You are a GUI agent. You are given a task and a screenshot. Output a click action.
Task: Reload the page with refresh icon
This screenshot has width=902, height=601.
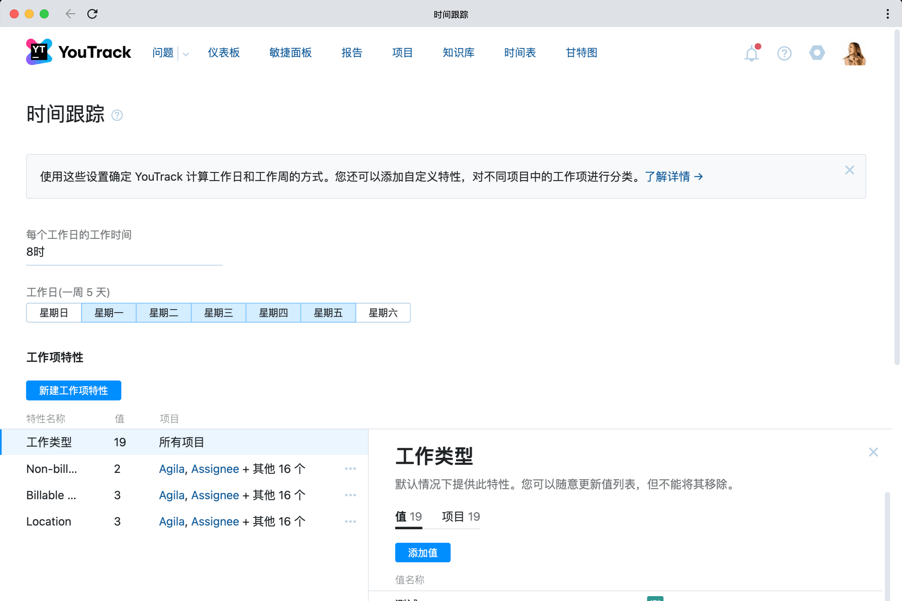click(x=92, y=14)
